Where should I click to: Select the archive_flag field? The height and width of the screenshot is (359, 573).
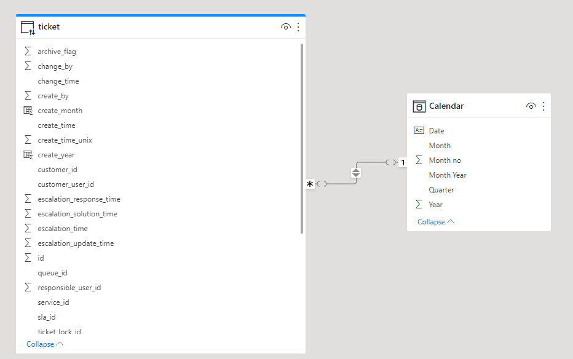[57, 52]
